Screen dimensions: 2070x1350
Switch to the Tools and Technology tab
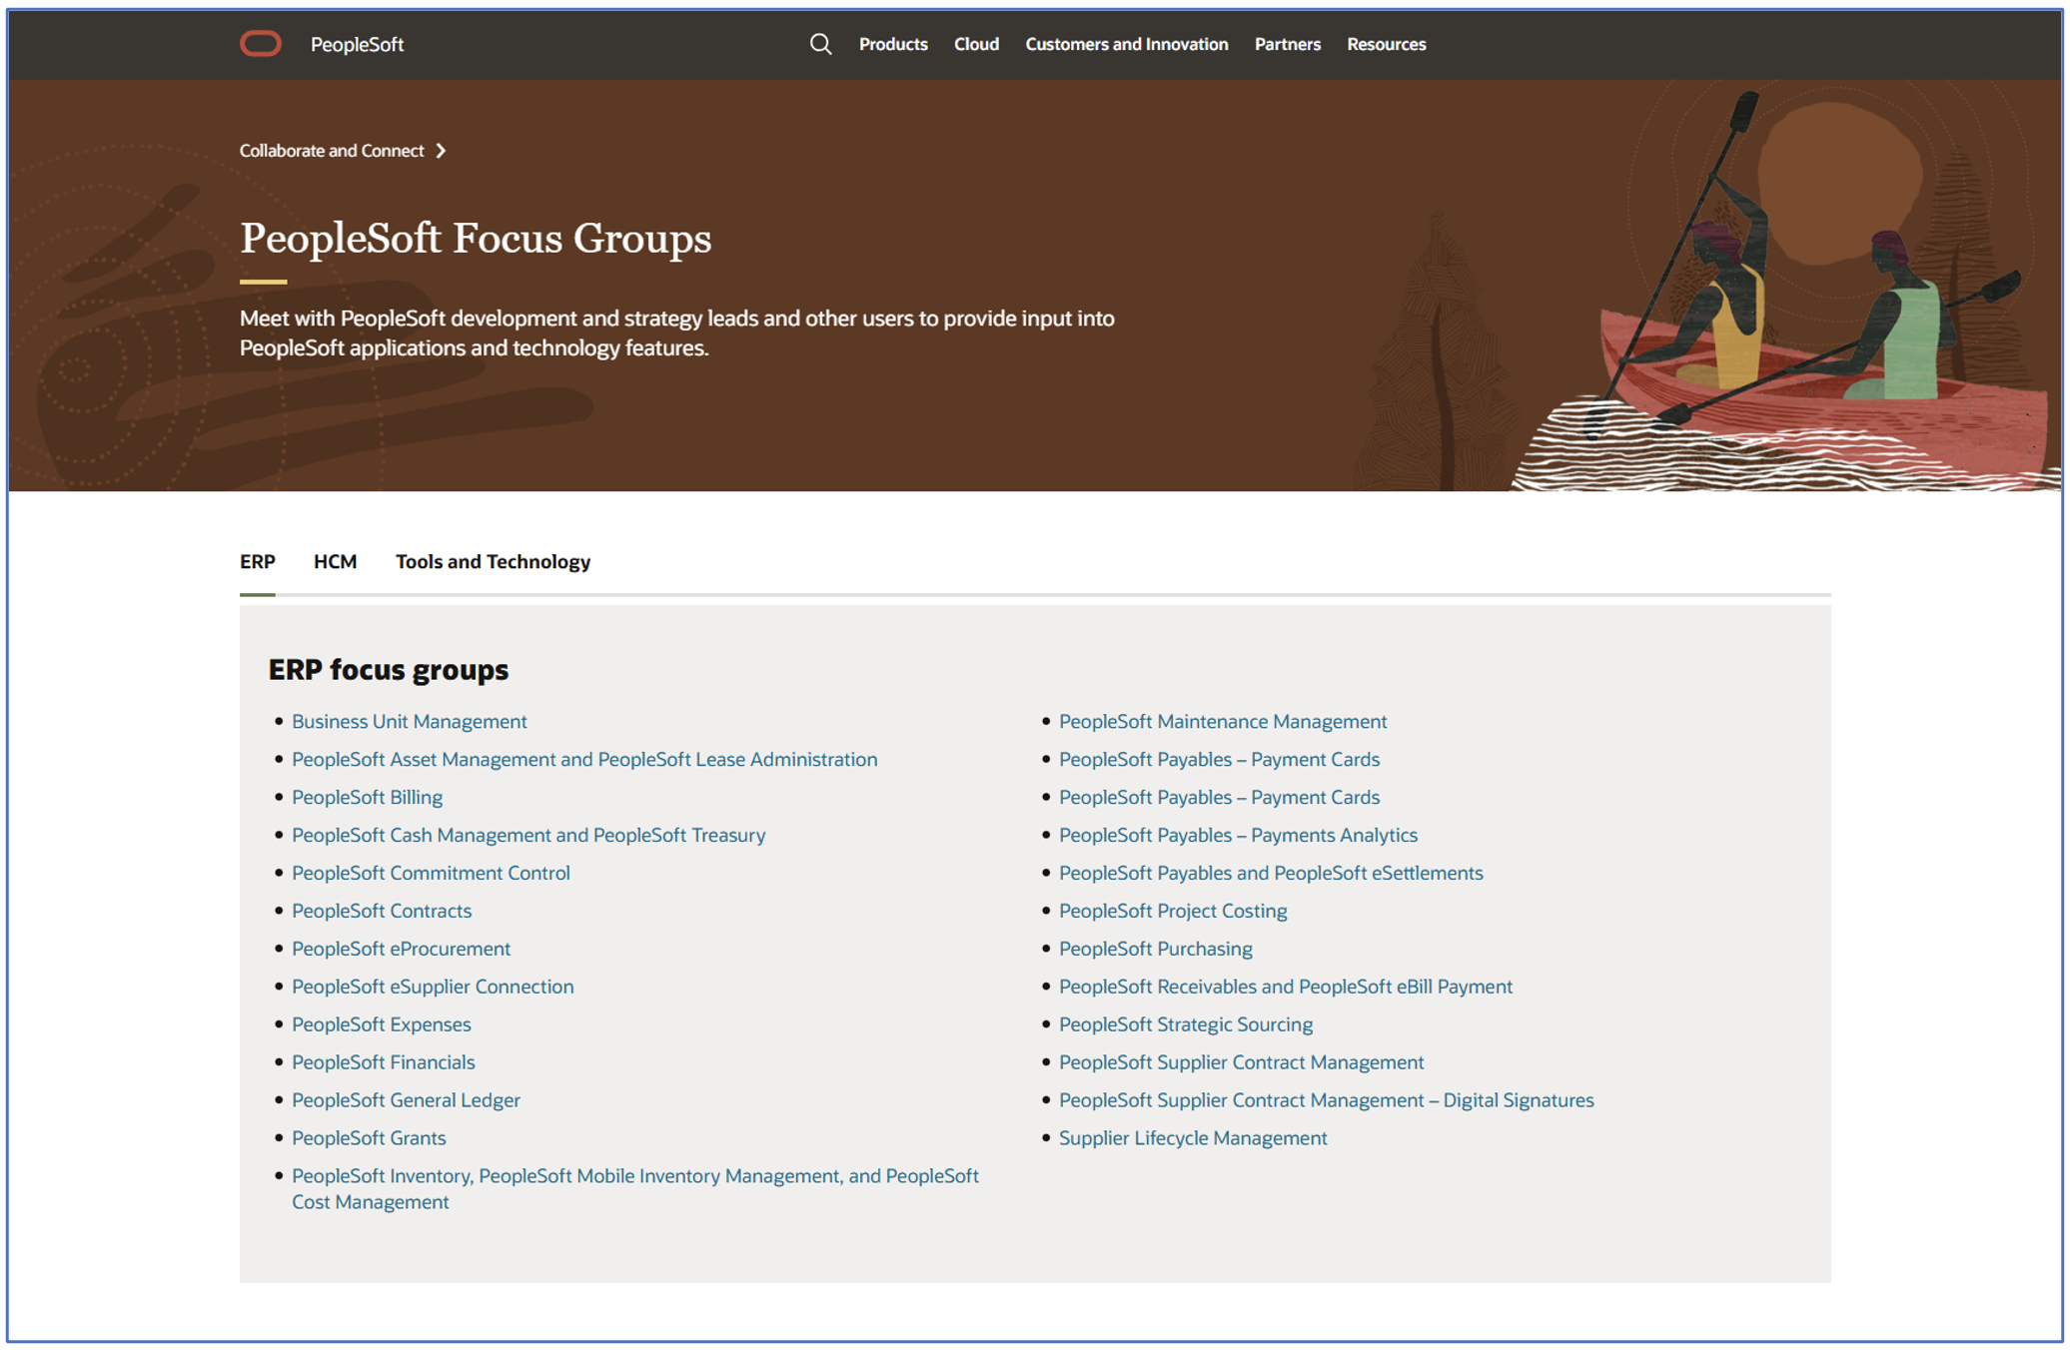point(493,561)
